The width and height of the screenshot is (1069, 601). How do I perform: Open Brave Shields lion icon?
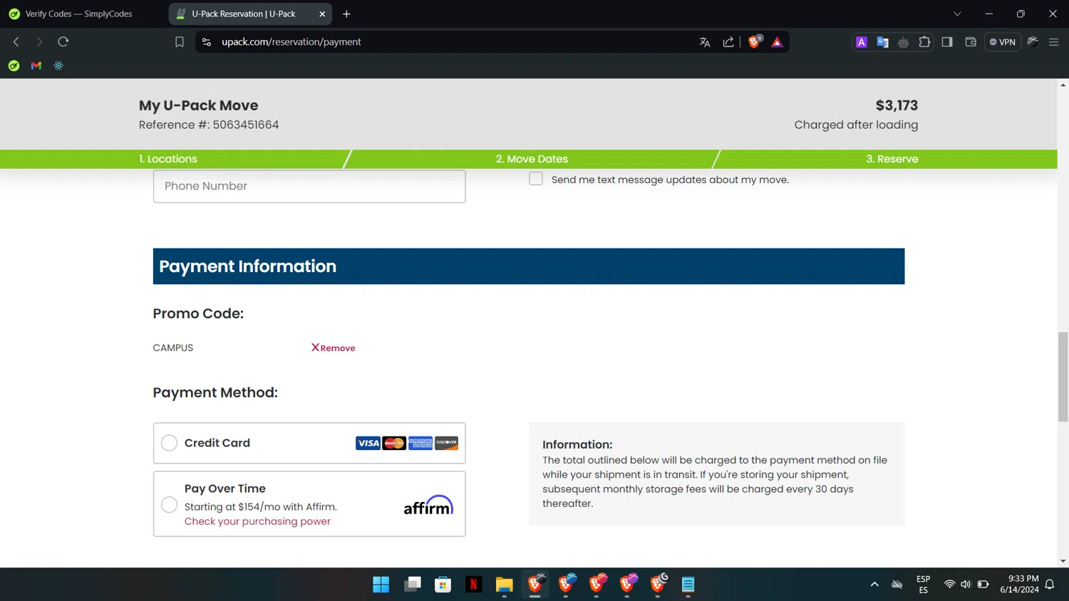pos(755,42)
